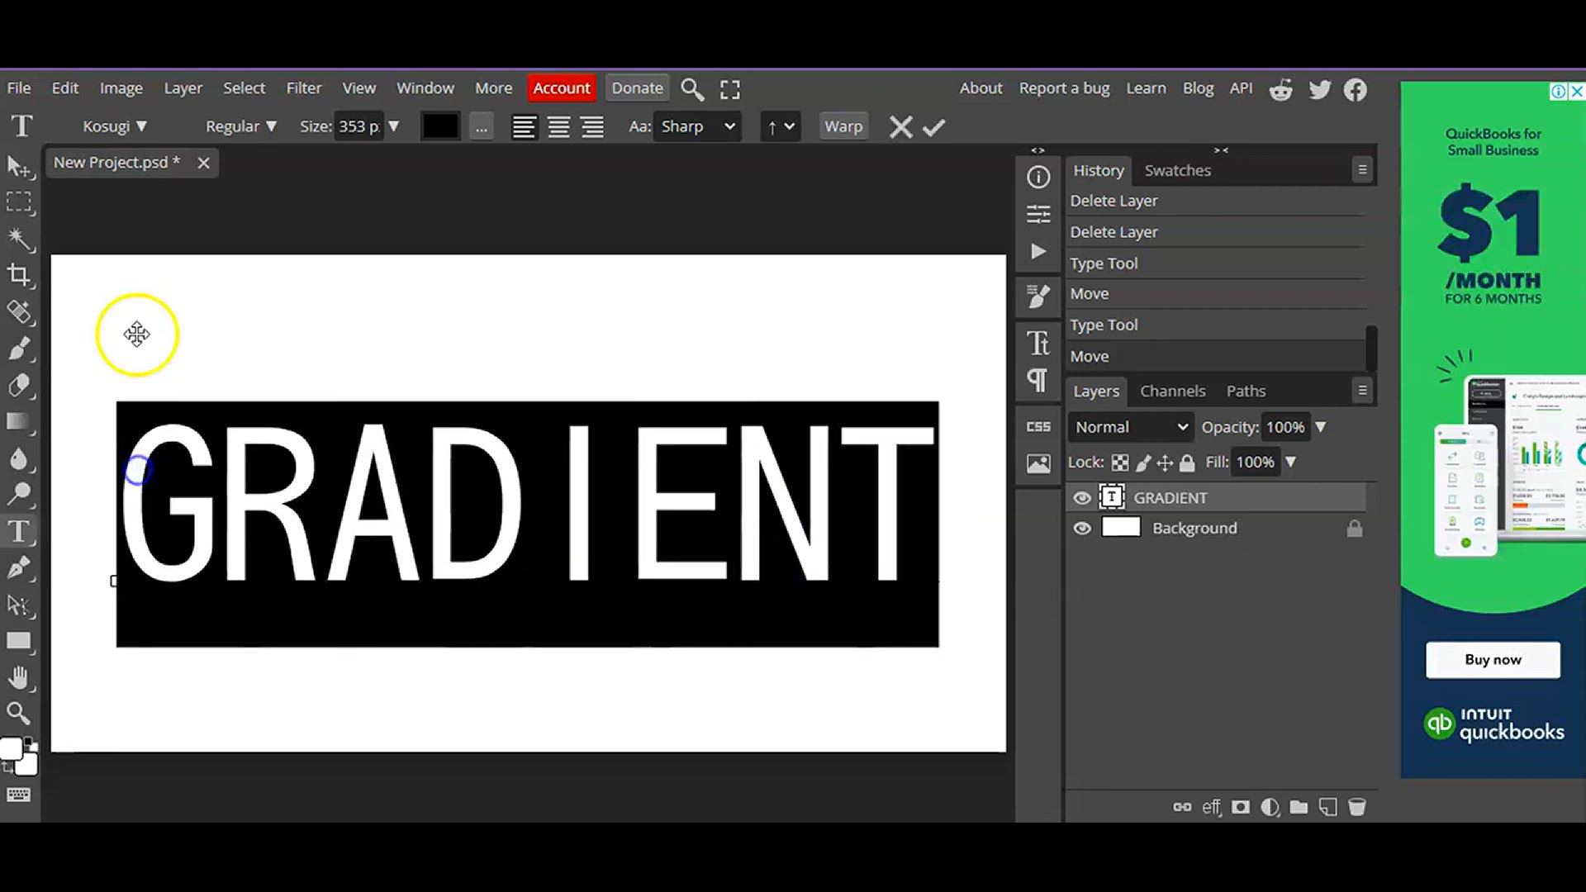Open the text direction dropdown

pos(781,126)
